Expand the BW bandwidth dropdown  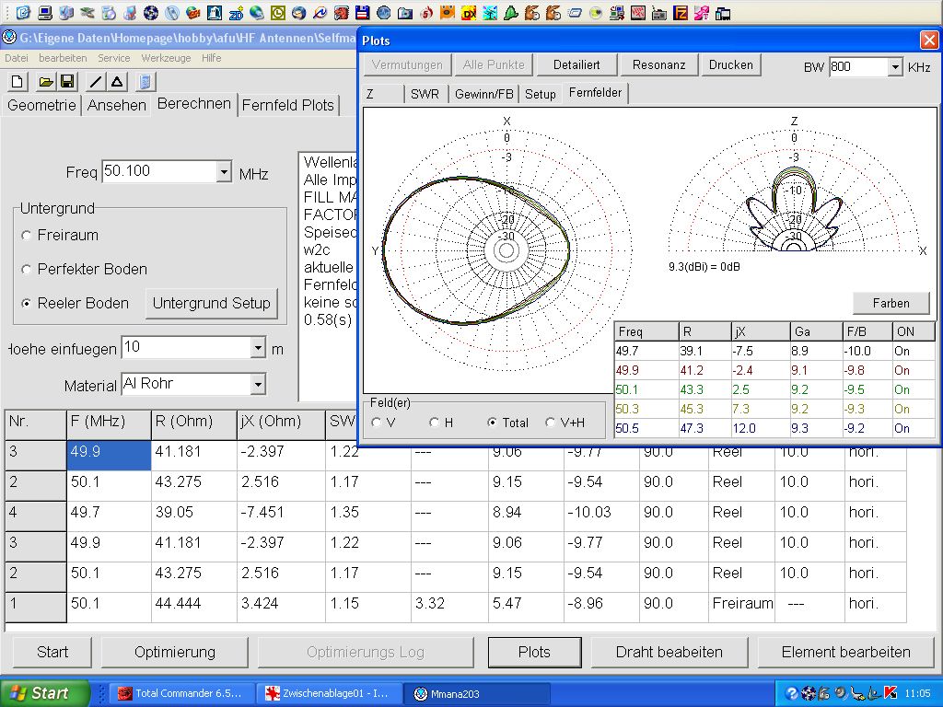tap(894, 67)
